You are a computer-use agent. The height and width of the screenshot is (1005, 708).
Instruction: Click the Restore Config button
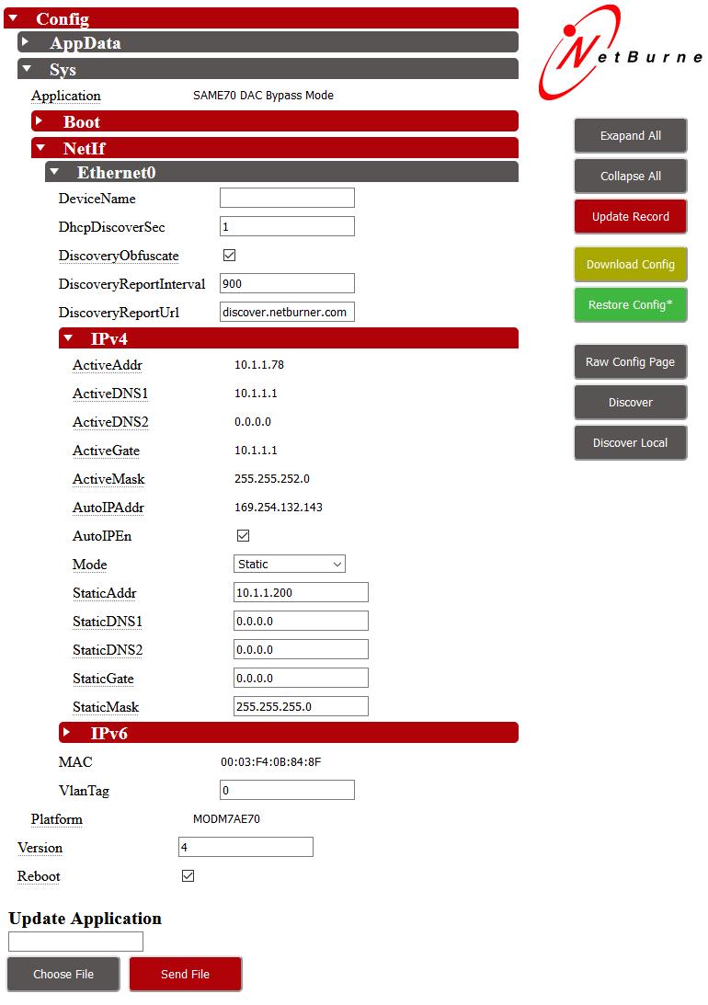point(631,305)
